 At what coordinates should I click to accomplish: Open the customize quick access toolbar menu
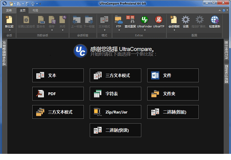coord(40,4)
